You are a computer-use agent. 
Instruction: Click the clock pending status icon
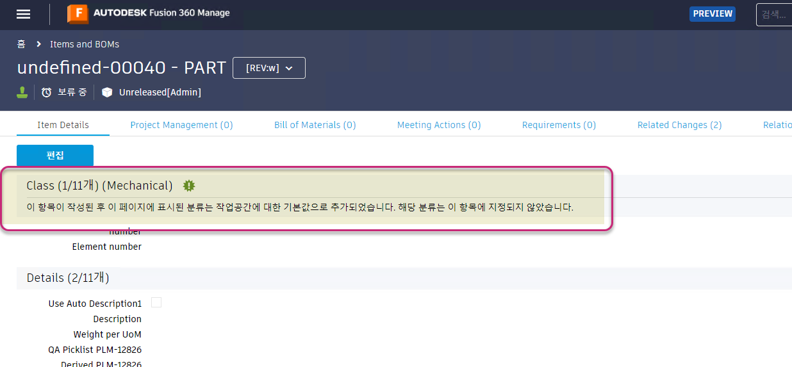[46, 92]
